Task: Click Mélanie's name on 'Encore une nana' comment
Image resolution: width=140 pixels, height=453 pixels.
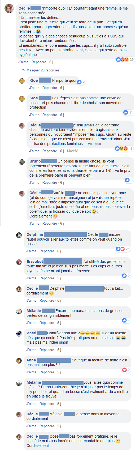Action: [x=34, y=311]
